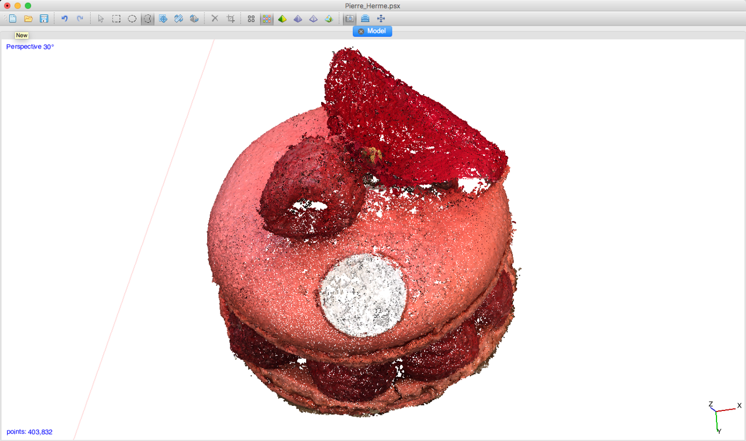
Task: Click the Perspective 30° label
Action: click(x=30, y=47)
